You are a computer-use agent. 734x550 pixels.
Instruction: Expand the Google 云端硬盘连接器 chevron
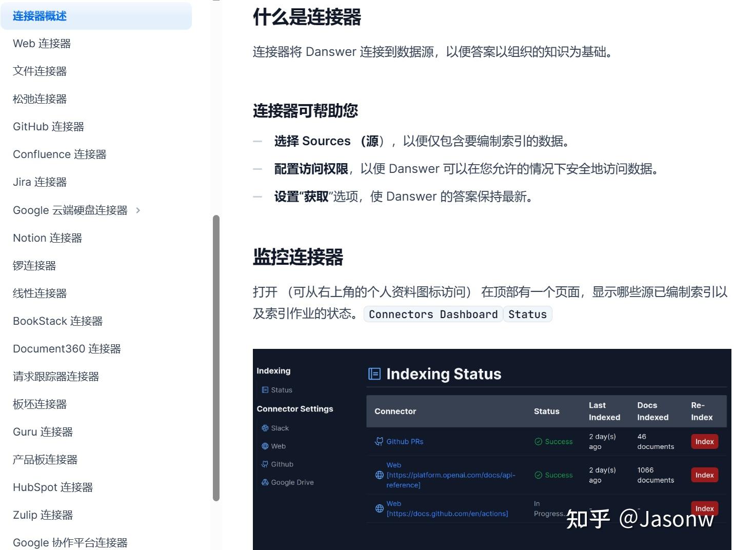138,210
